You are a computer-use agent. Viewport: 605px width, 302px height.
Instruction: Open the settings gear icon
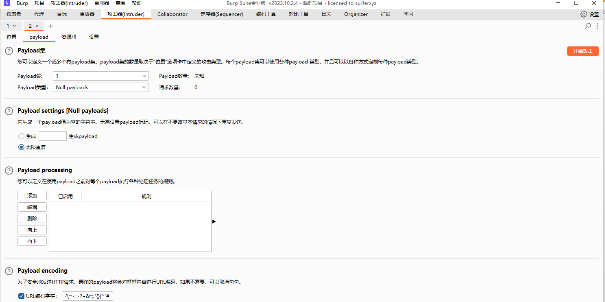click(584, 14)
